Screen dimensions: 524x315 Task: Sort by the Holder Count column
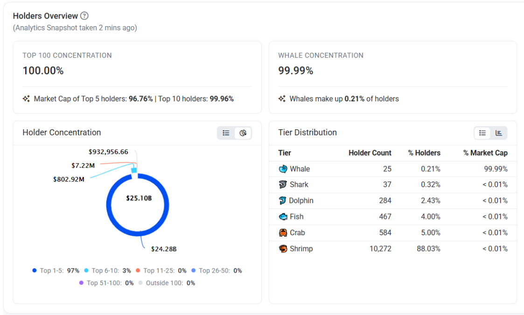click(x=370, y=153)
